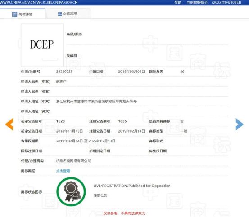Select the 商标详情 tab

click(23, 14)
